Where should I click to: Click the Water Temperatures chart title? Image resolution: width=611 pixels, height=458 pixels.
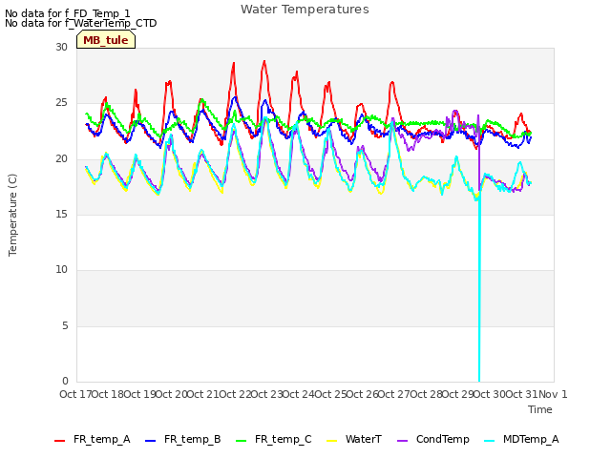tap(305, 10)
